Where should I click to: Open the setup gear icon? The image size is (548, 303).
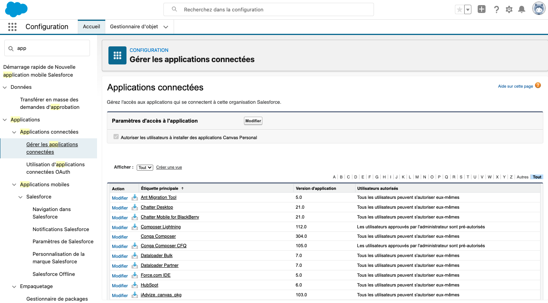click(509, 10)
